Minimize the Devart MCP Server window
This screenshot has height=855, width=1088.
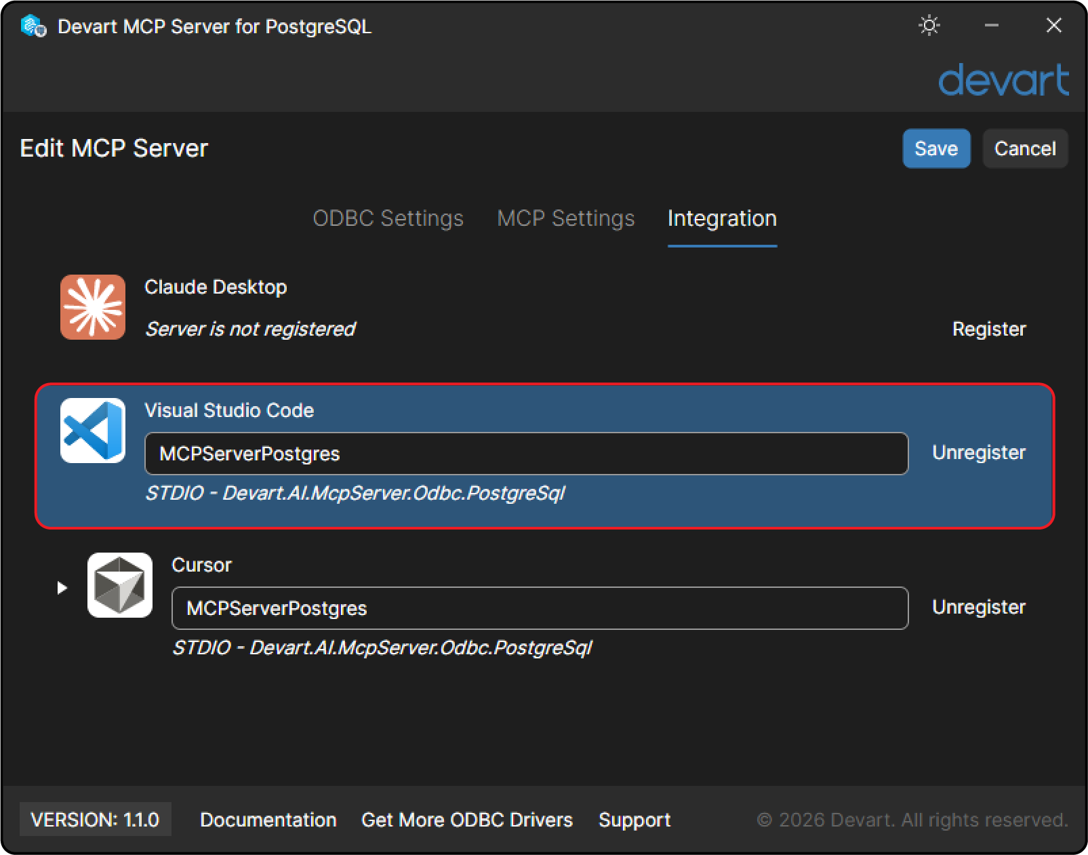coord(992,26)
